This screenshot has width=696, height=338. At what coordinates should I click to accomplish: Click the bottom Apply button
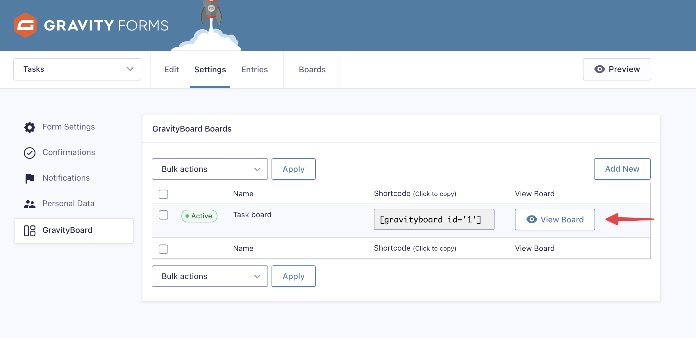tap(294, 276)
